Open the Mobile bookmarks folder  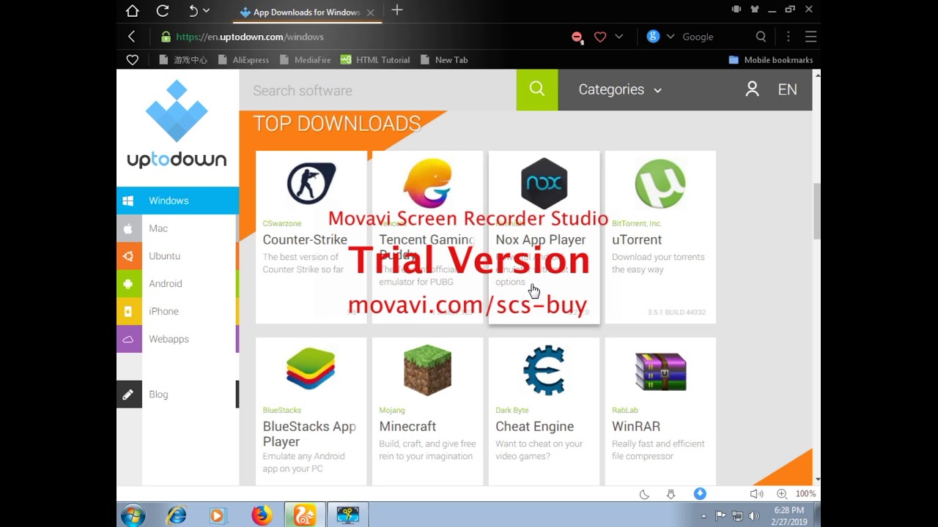click(771, 60)
